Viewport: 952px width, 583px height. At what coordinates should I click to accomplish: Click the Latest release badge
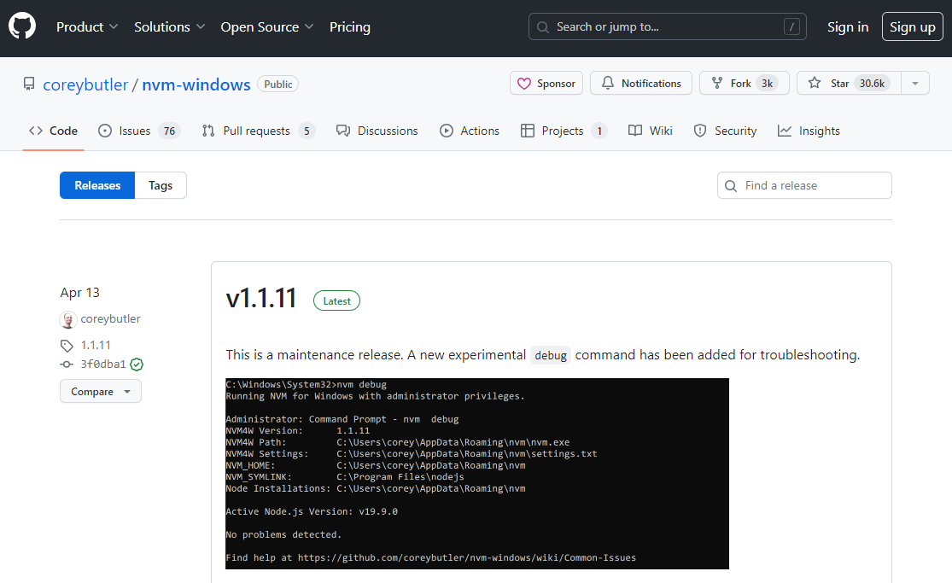click(x=336, y=300)
